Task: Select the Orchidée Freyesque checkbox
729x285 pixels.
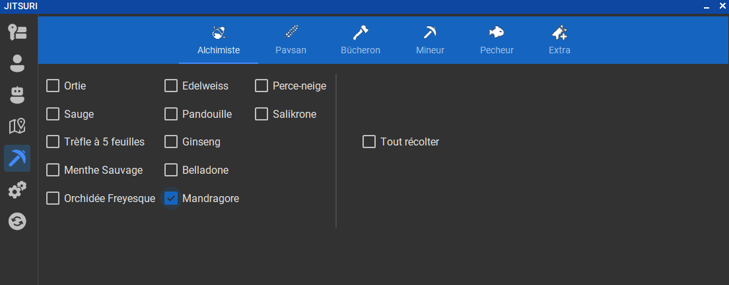Action: tap(53, 198)
